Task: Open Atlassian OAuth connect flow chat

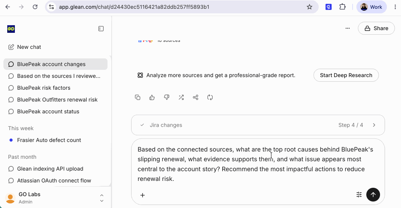Action: [x=56, y=181]
